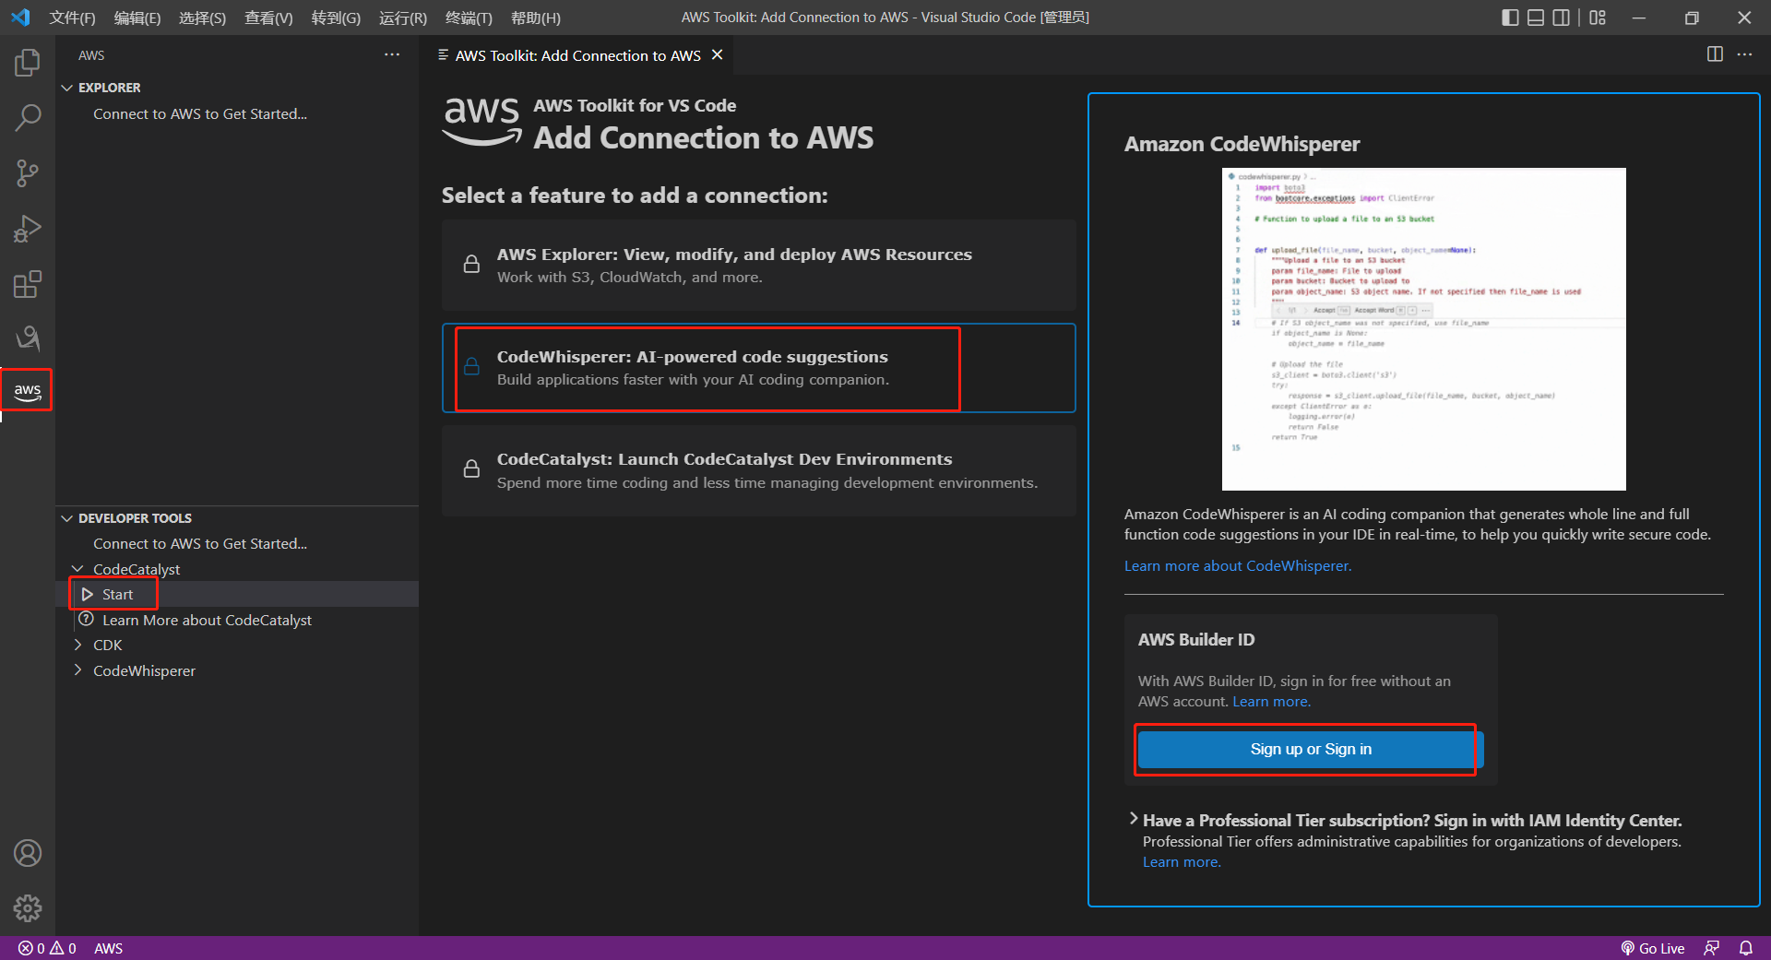Click the Sign up or Sign in button

[1310, 749]
